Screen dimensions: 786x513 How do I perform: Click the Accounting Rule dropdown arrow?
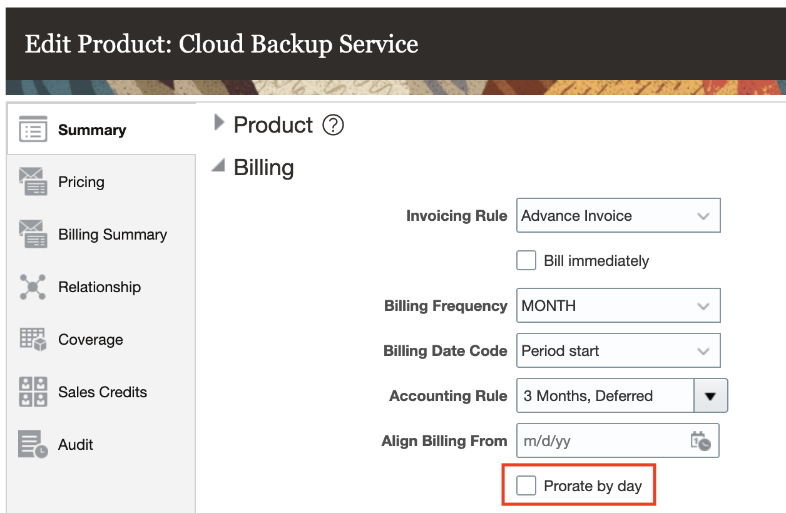[x=710, y=396]
